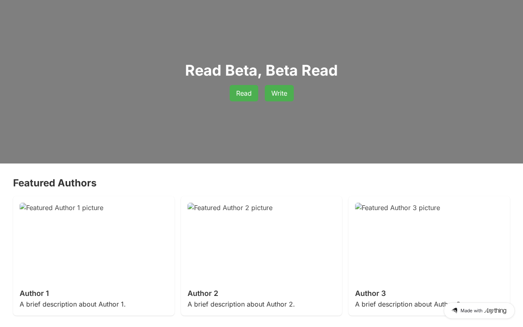The height and width of the screenshot is (327, 523).
Task: Click the Read Beta, Beta Read title
Action: click(x=261, y=70)
